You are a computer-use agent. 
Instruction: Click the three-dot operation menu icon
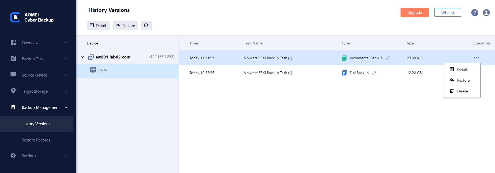(477, 57)
